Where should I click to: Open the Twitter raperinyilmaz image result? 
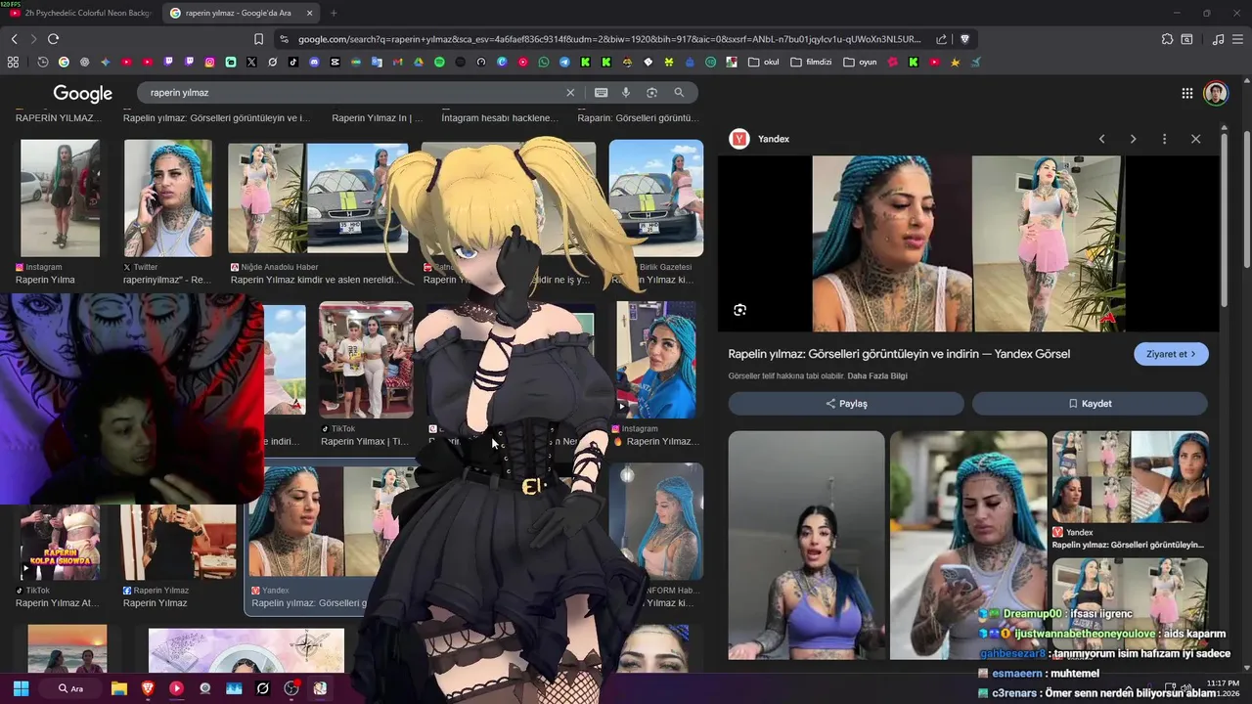tap(168, 198)
